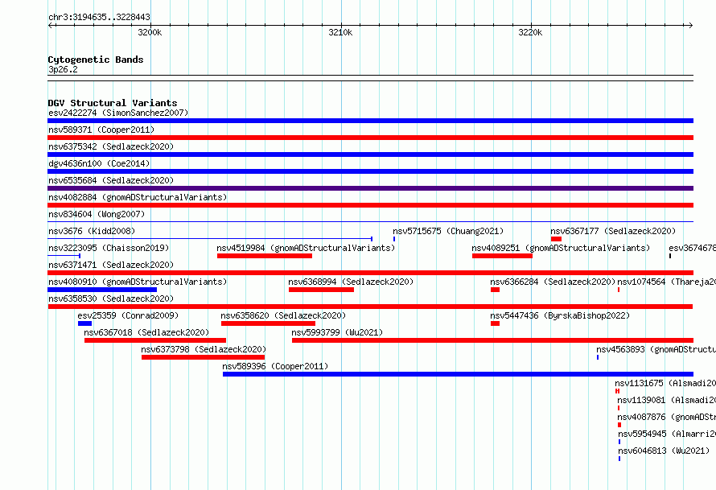
Task: Click the 3210k ruler position
Action: 340,32
